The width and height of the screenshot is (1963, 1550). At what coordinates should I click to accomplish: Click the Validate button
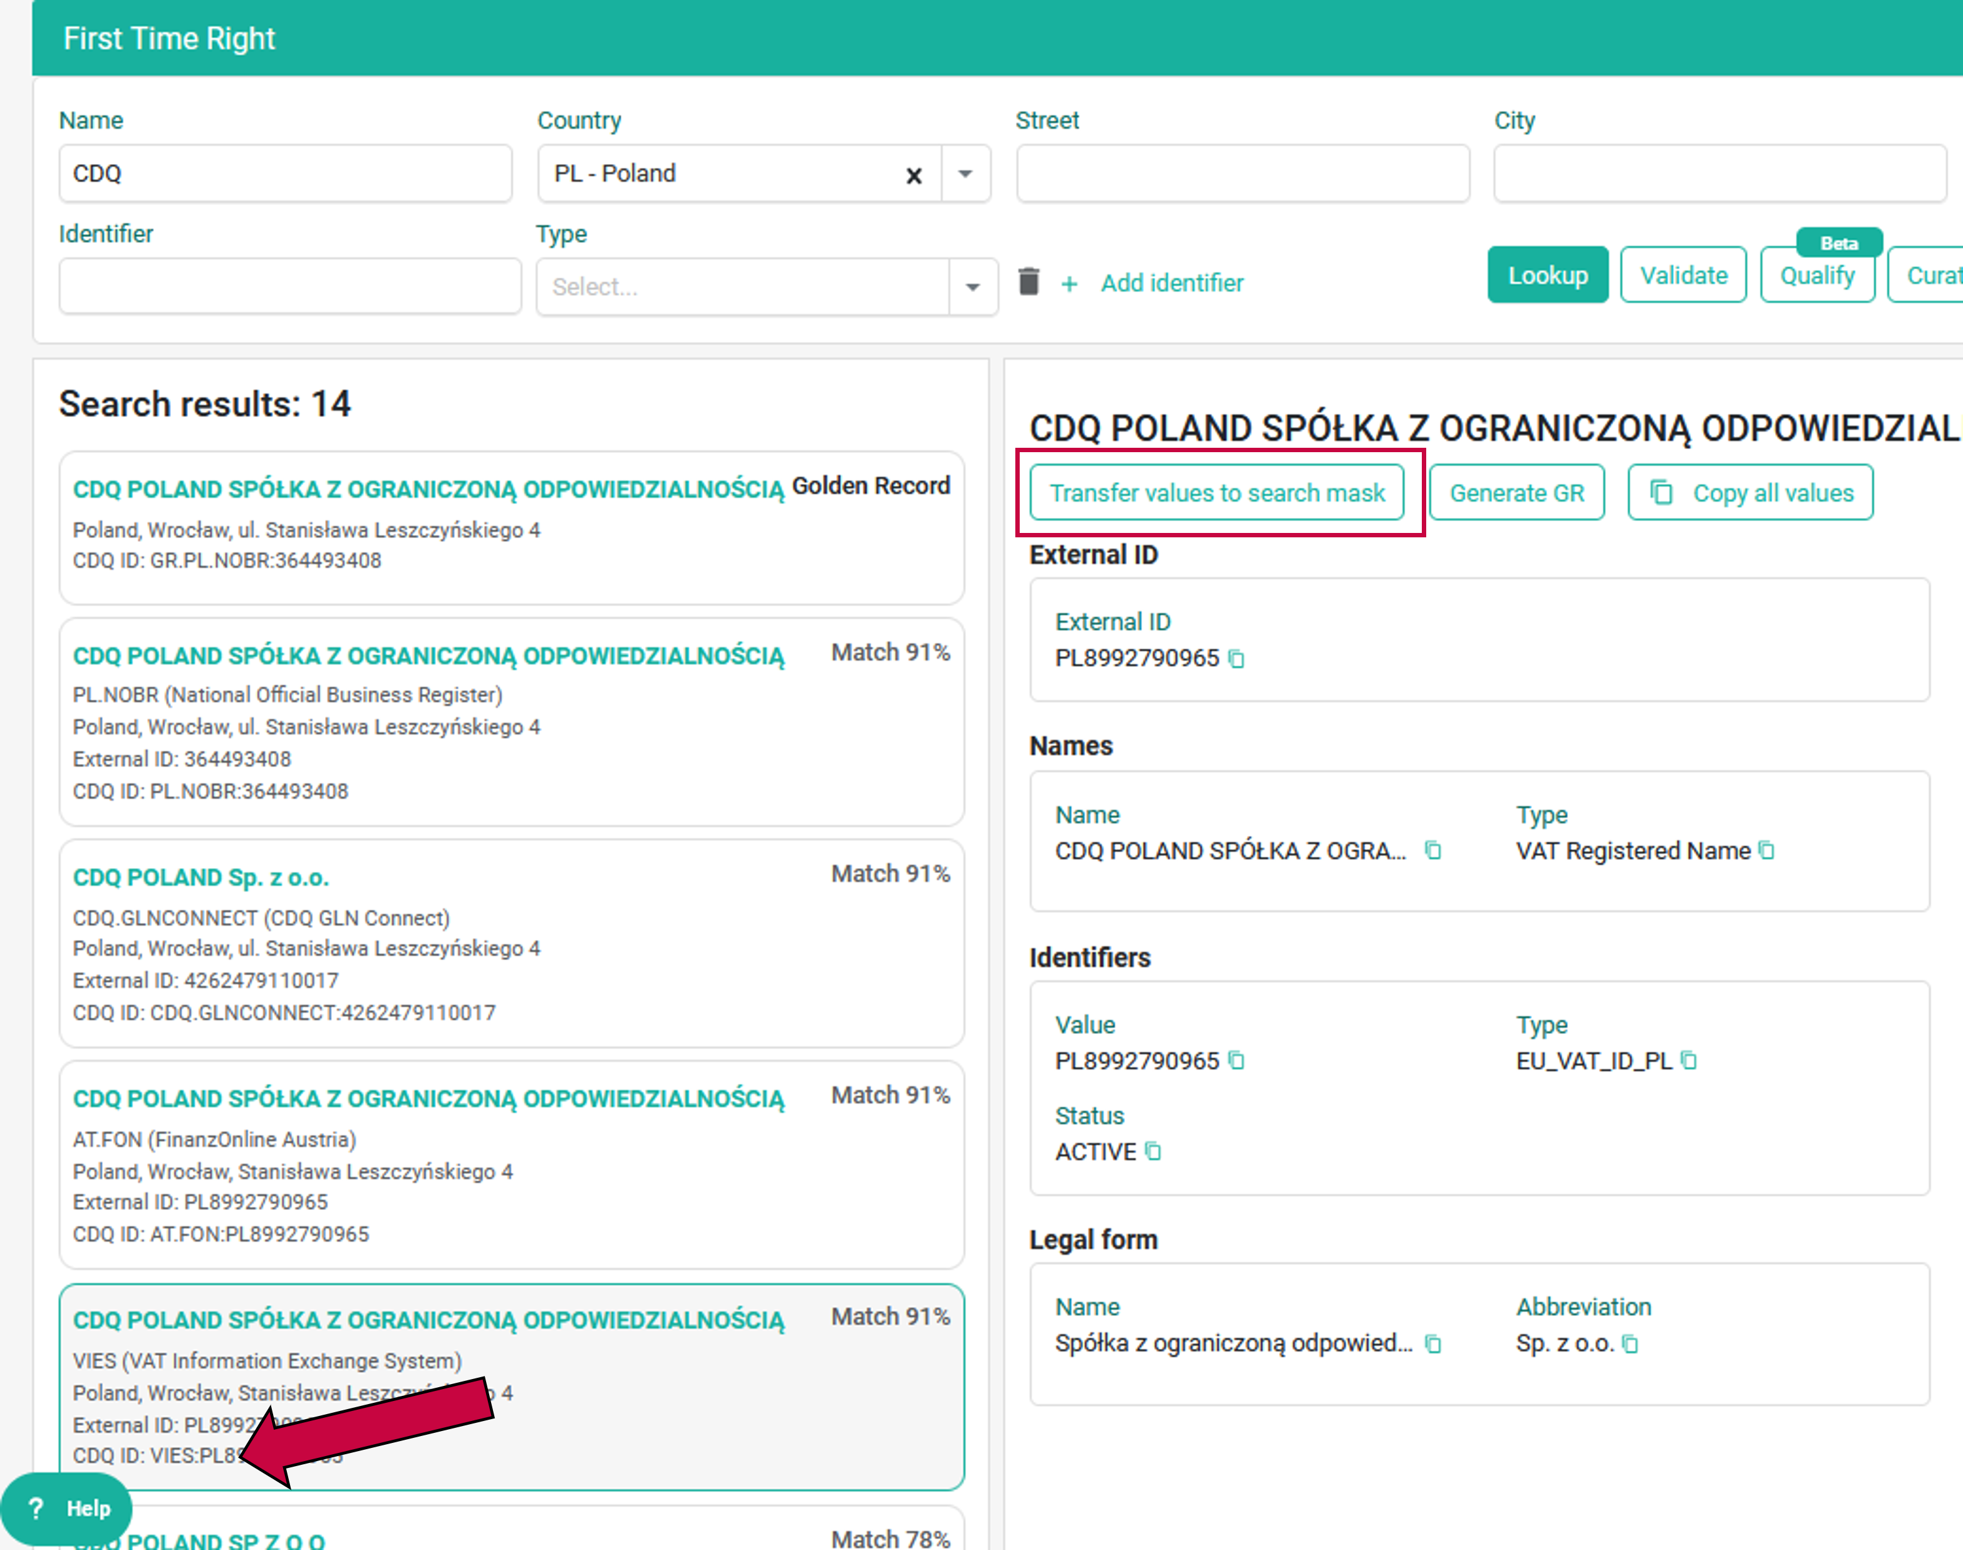pyautogui.click(x=1684, y=275)
